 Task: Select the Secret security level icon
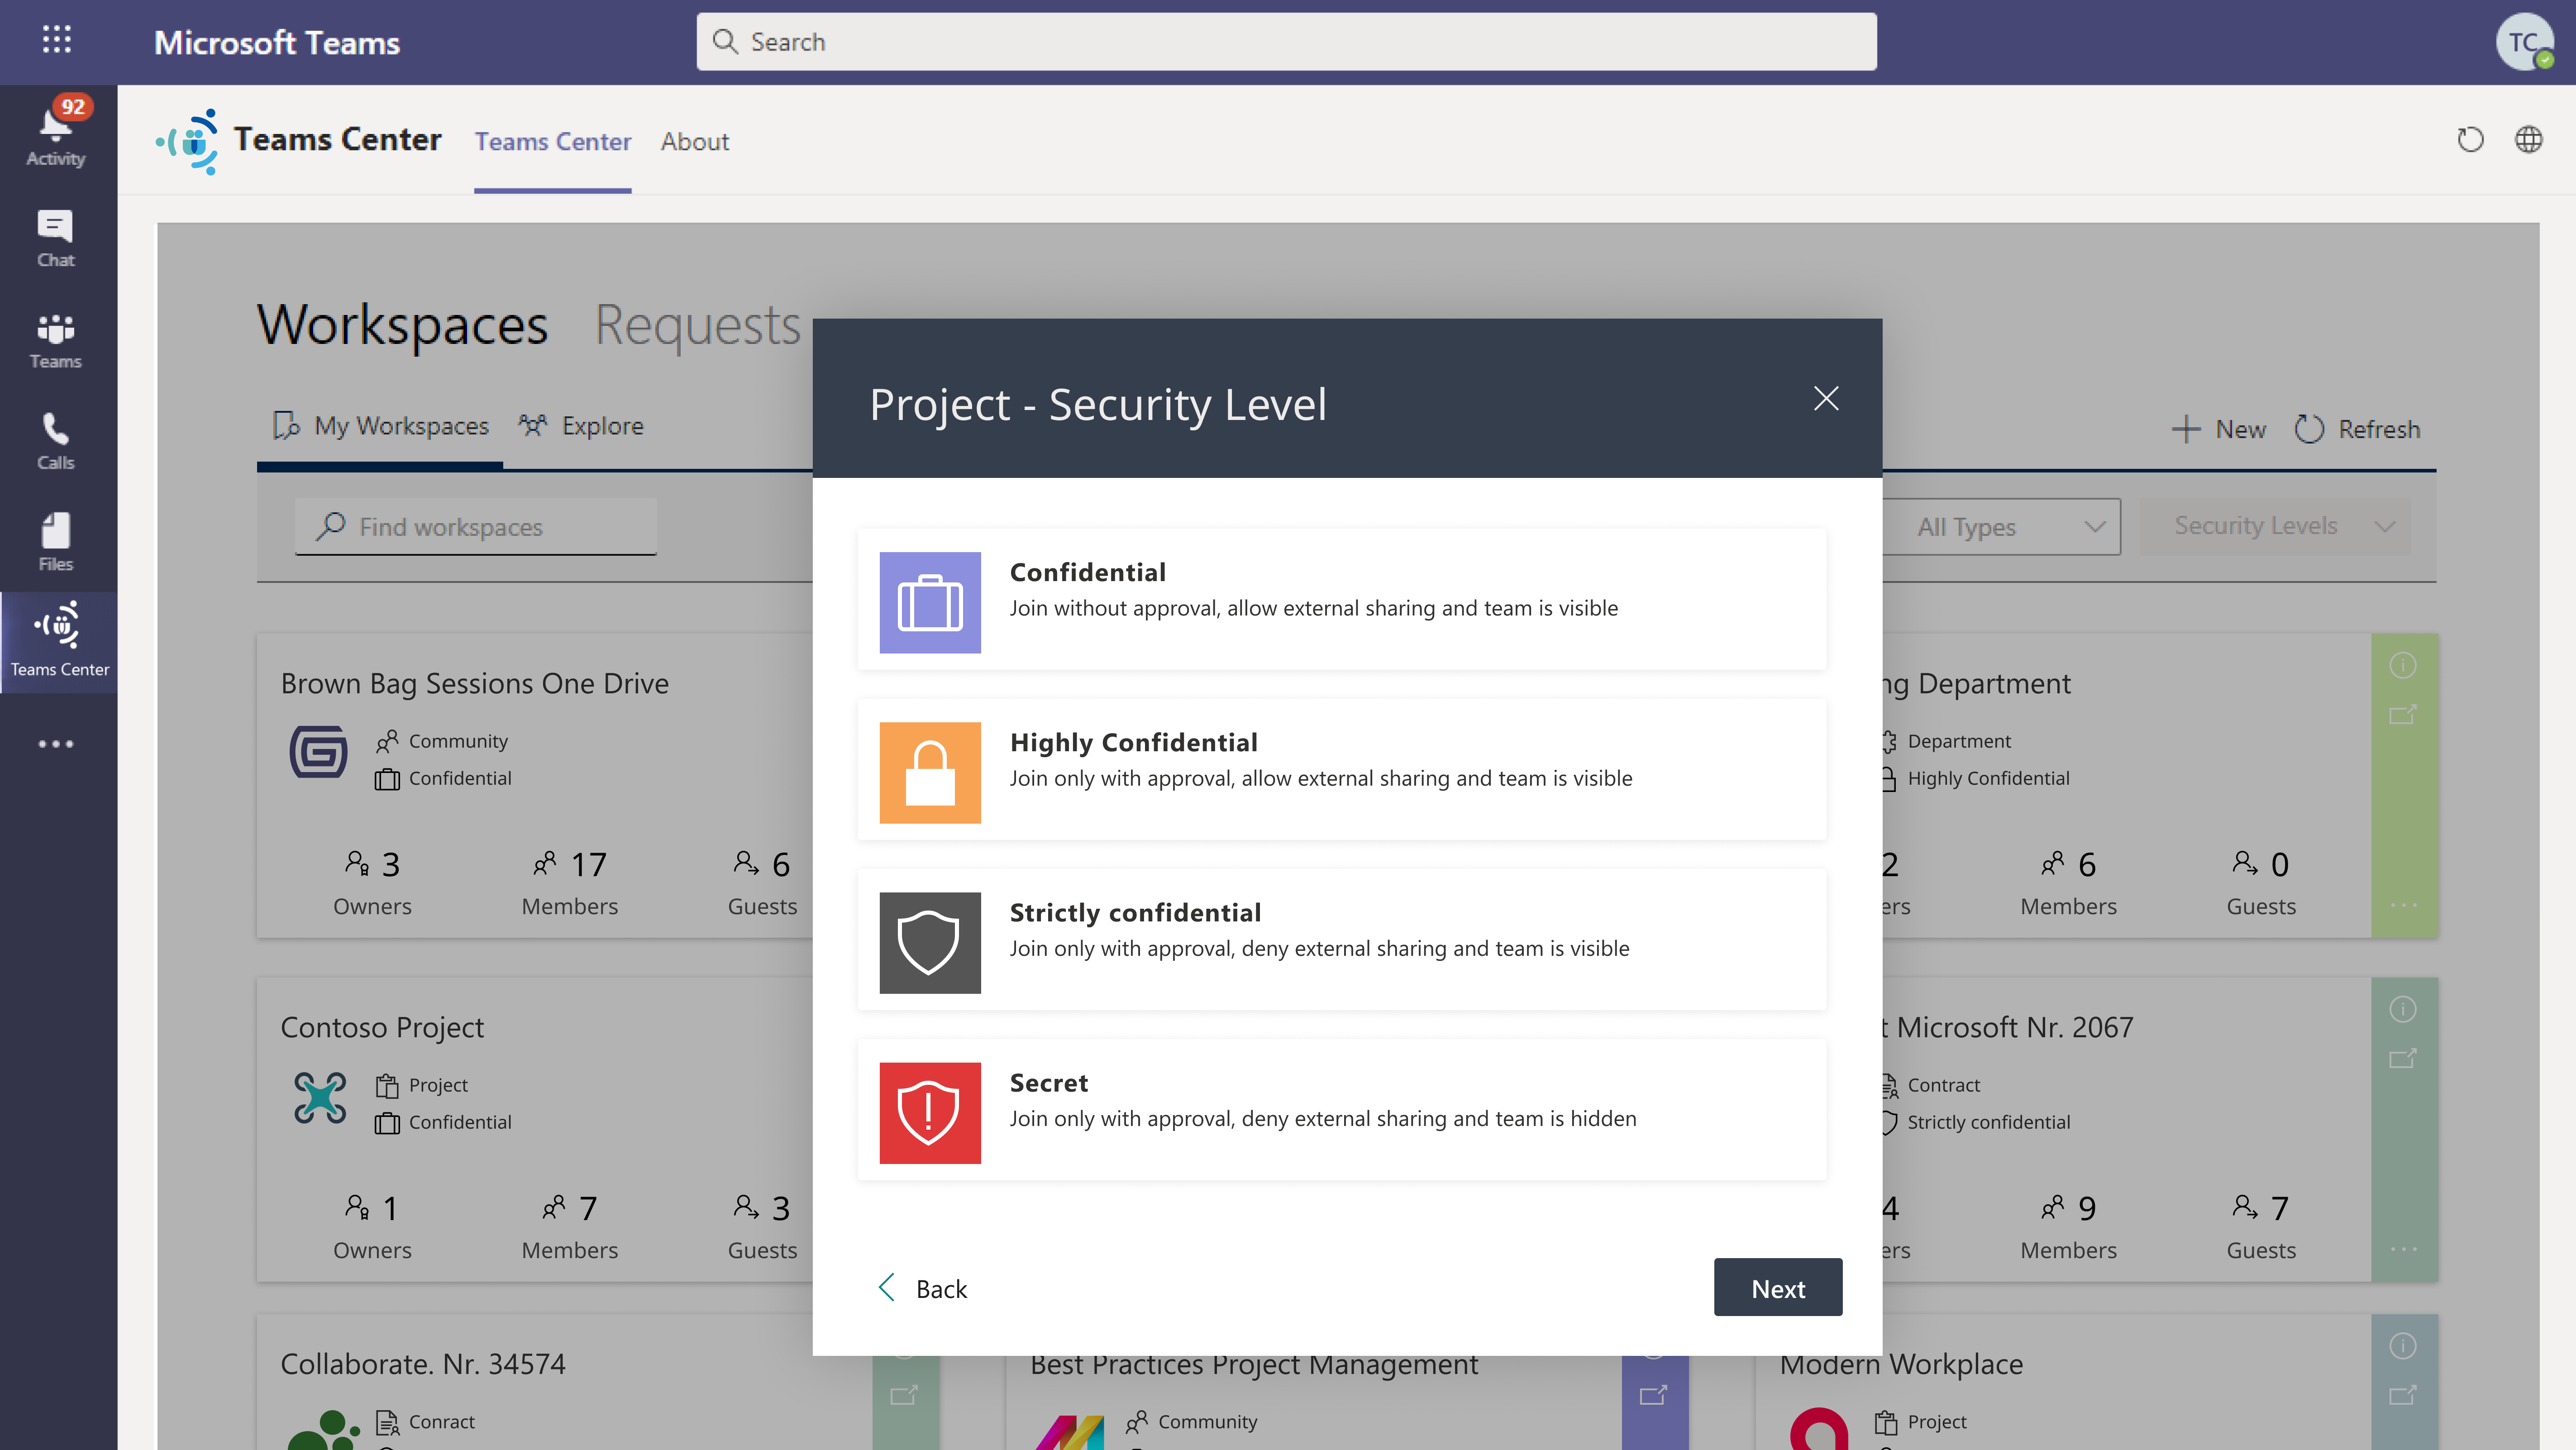(929, 1111)
